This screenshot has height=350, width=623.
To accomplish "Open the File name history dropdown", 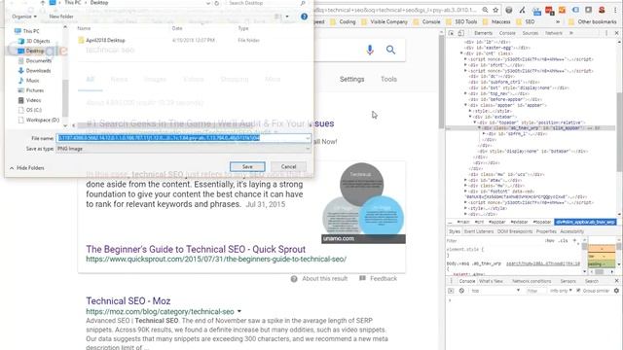I will pos(308,138).
